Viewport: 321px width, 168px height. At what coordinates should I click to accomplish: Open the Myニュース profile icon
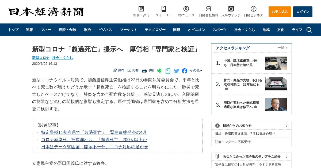point(186,9)
